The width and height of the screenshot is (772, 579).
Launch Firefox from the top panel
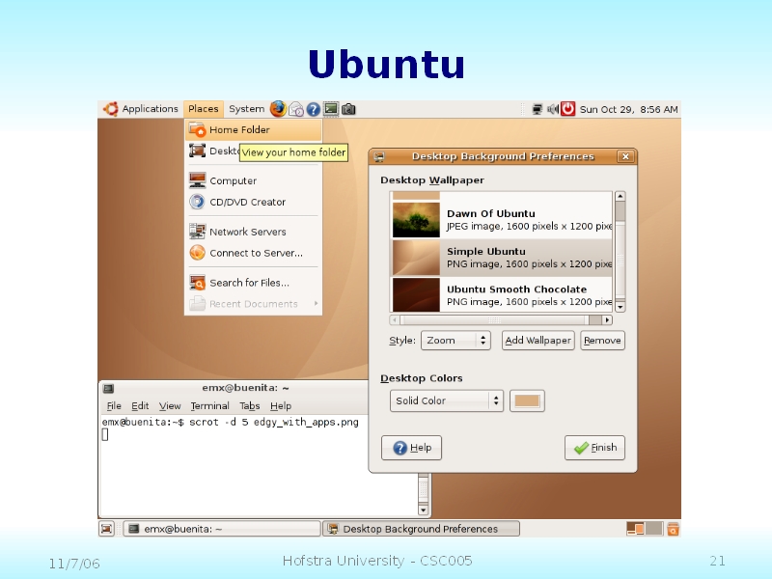pos(278,109)
